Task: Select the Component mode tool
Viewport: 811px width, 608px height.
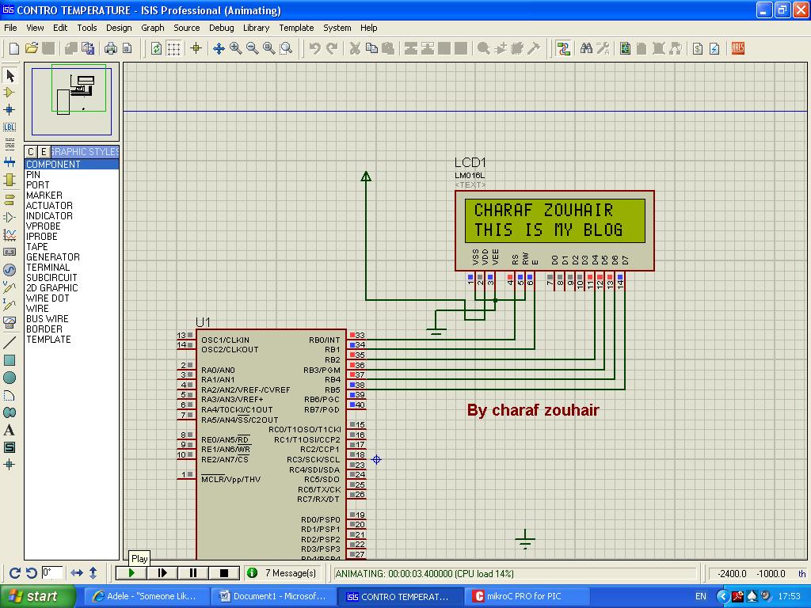Action: pos(9,93)
